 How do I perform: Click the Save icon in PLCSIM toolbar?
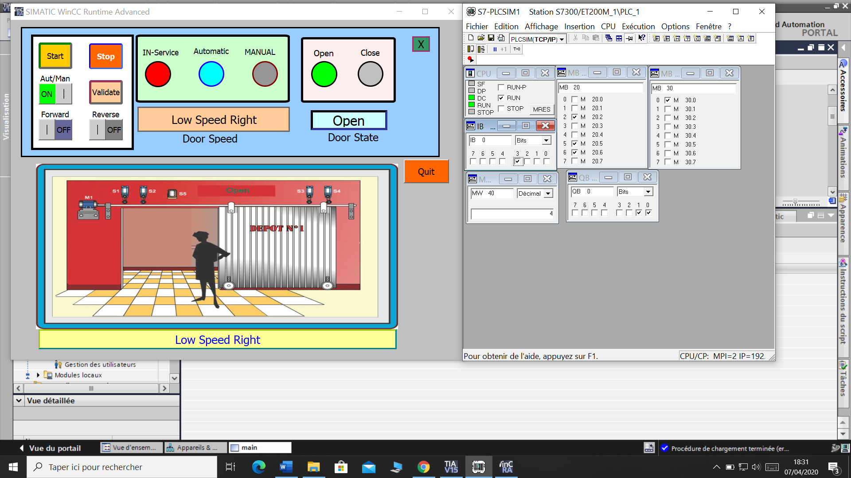tap(491, 38)
